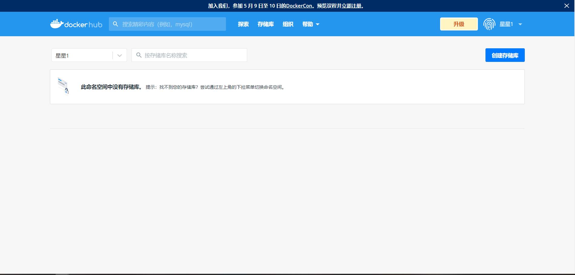The height and width of the screenshot is (275, 575).
Task: Focus the repository name search field
Action: [189, 55]
